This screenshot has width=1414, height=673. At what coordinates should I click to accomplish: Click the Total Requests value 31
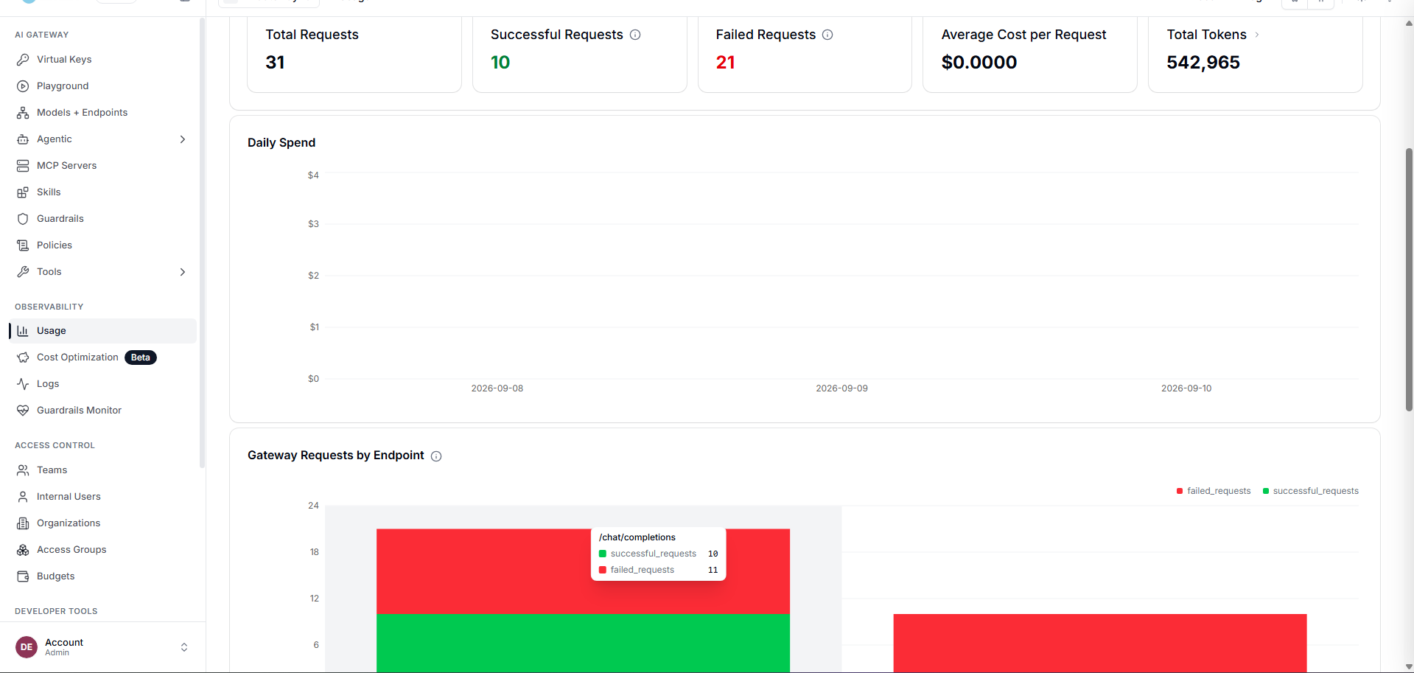[275, 63]
